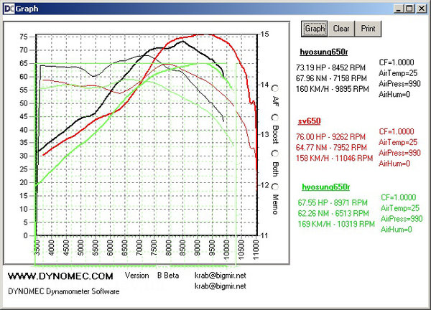Click the red CF=1.0000 text
The width and height of the screenshot is (431, 310).
tap(397, 132)
